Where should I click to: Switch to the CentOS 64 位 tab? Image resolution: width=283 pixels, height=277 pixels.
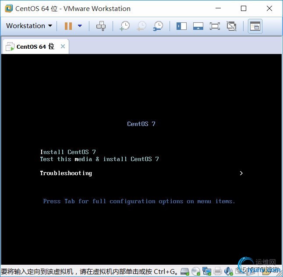(x=35, y=47)
